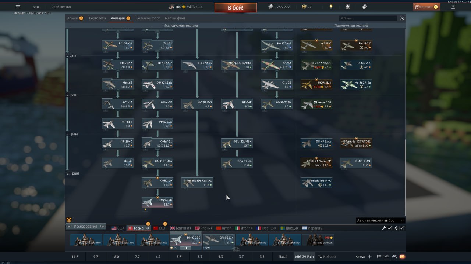Image resolution: width=471 pixels, height=264 pixels.
Task: Select the Швеция nation tab
Action: click(290, 228)
